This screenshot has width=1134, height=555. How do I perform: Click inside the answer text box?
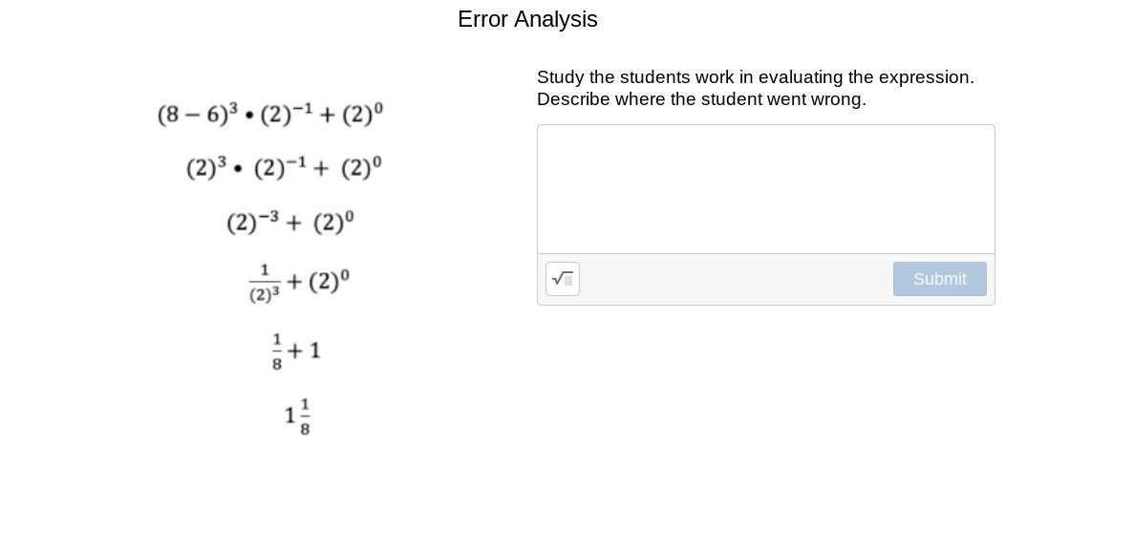[765, 189]
